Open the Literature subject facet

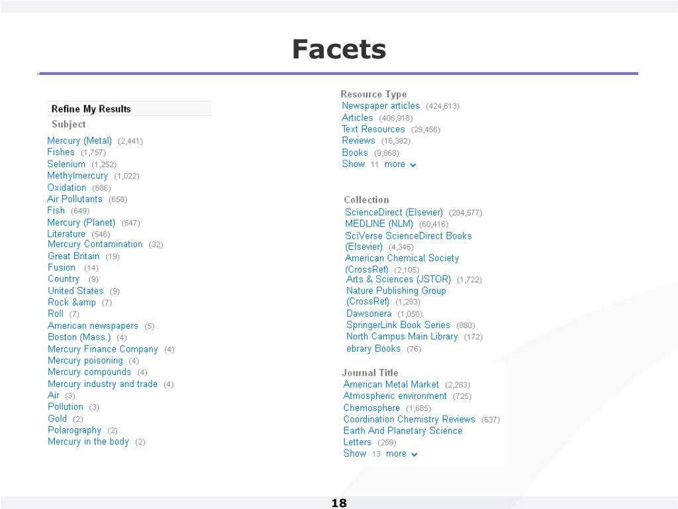66,234
